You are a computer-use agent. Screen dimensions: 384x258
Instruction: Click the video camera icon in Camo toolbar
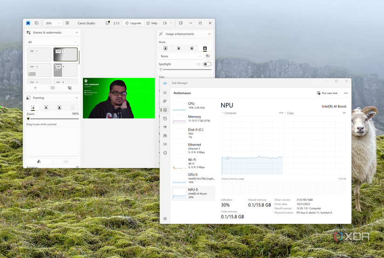(165, 23)
